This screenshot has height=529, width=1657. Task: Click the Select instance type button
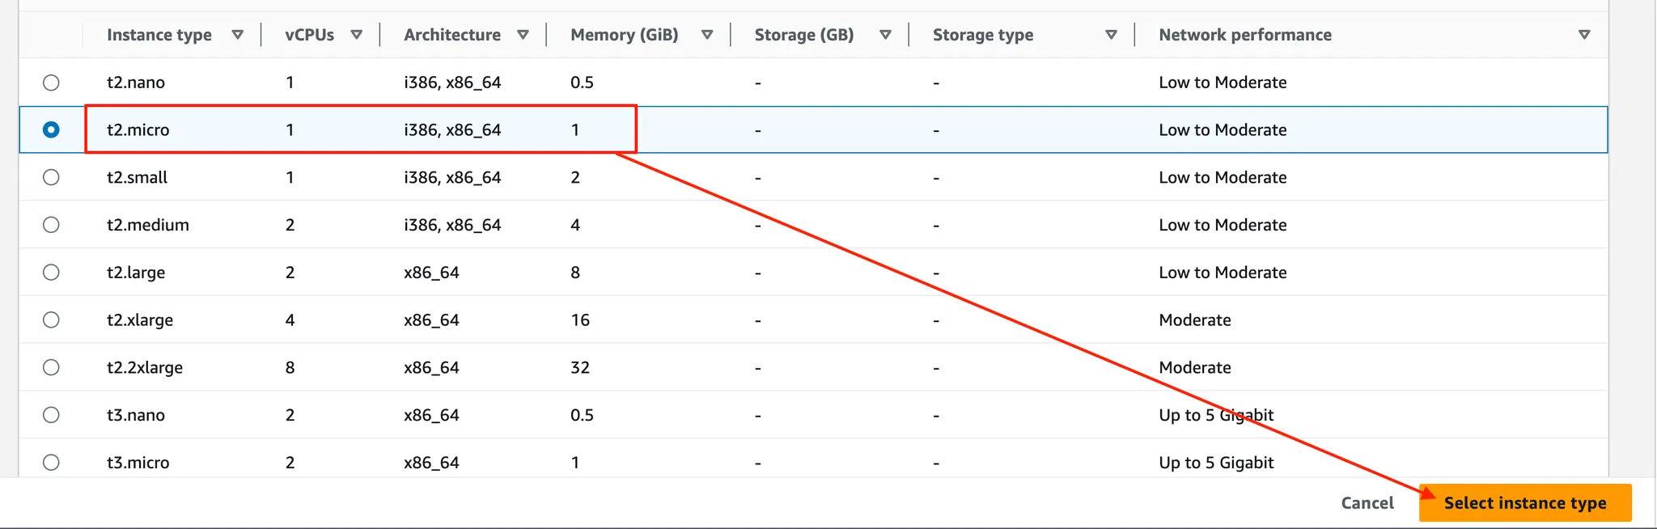(1524, 503)
